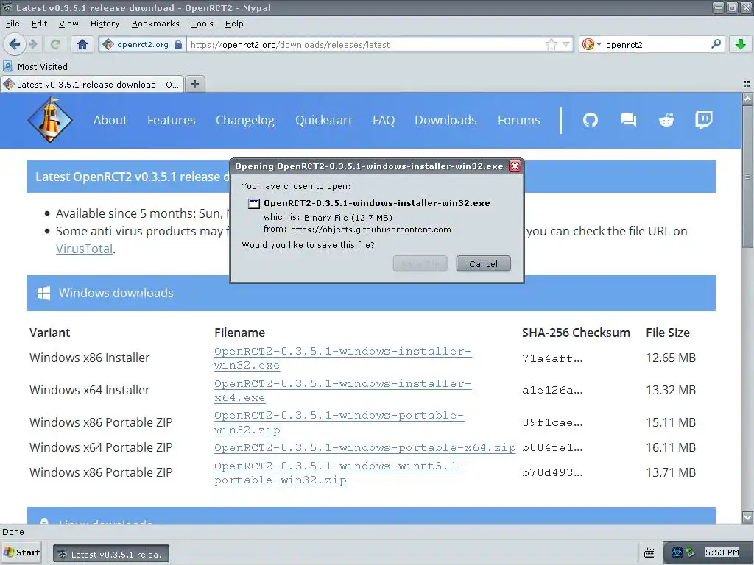
Task: Navigate to the Quickstart page
Action: pyautogui.click(x=324, y=120)
